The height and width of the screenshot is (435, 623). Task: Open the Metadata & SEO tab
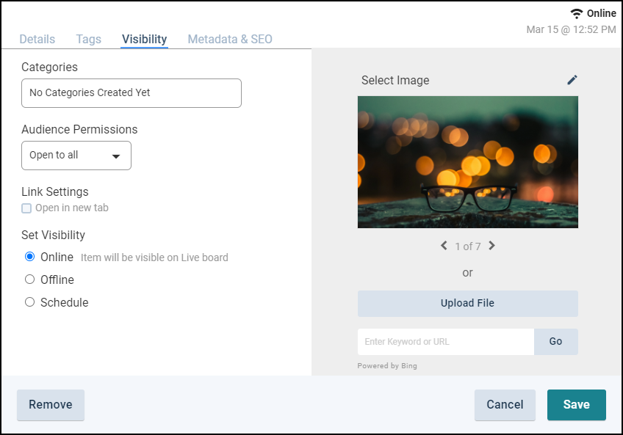click(230, 40)
